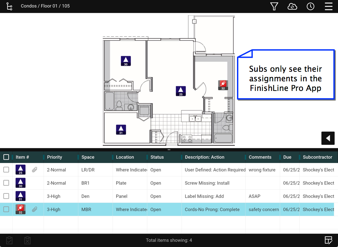Click the panel divider handle above table
This screenshot has height=247, width=338.
(169, 150)
